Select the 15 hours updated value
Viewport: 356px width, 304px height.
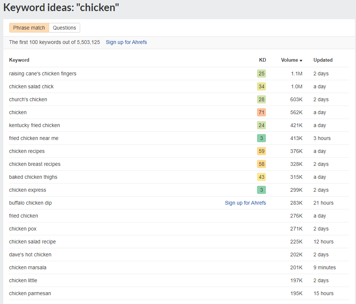pyautogui.click(x=323, y=294)
